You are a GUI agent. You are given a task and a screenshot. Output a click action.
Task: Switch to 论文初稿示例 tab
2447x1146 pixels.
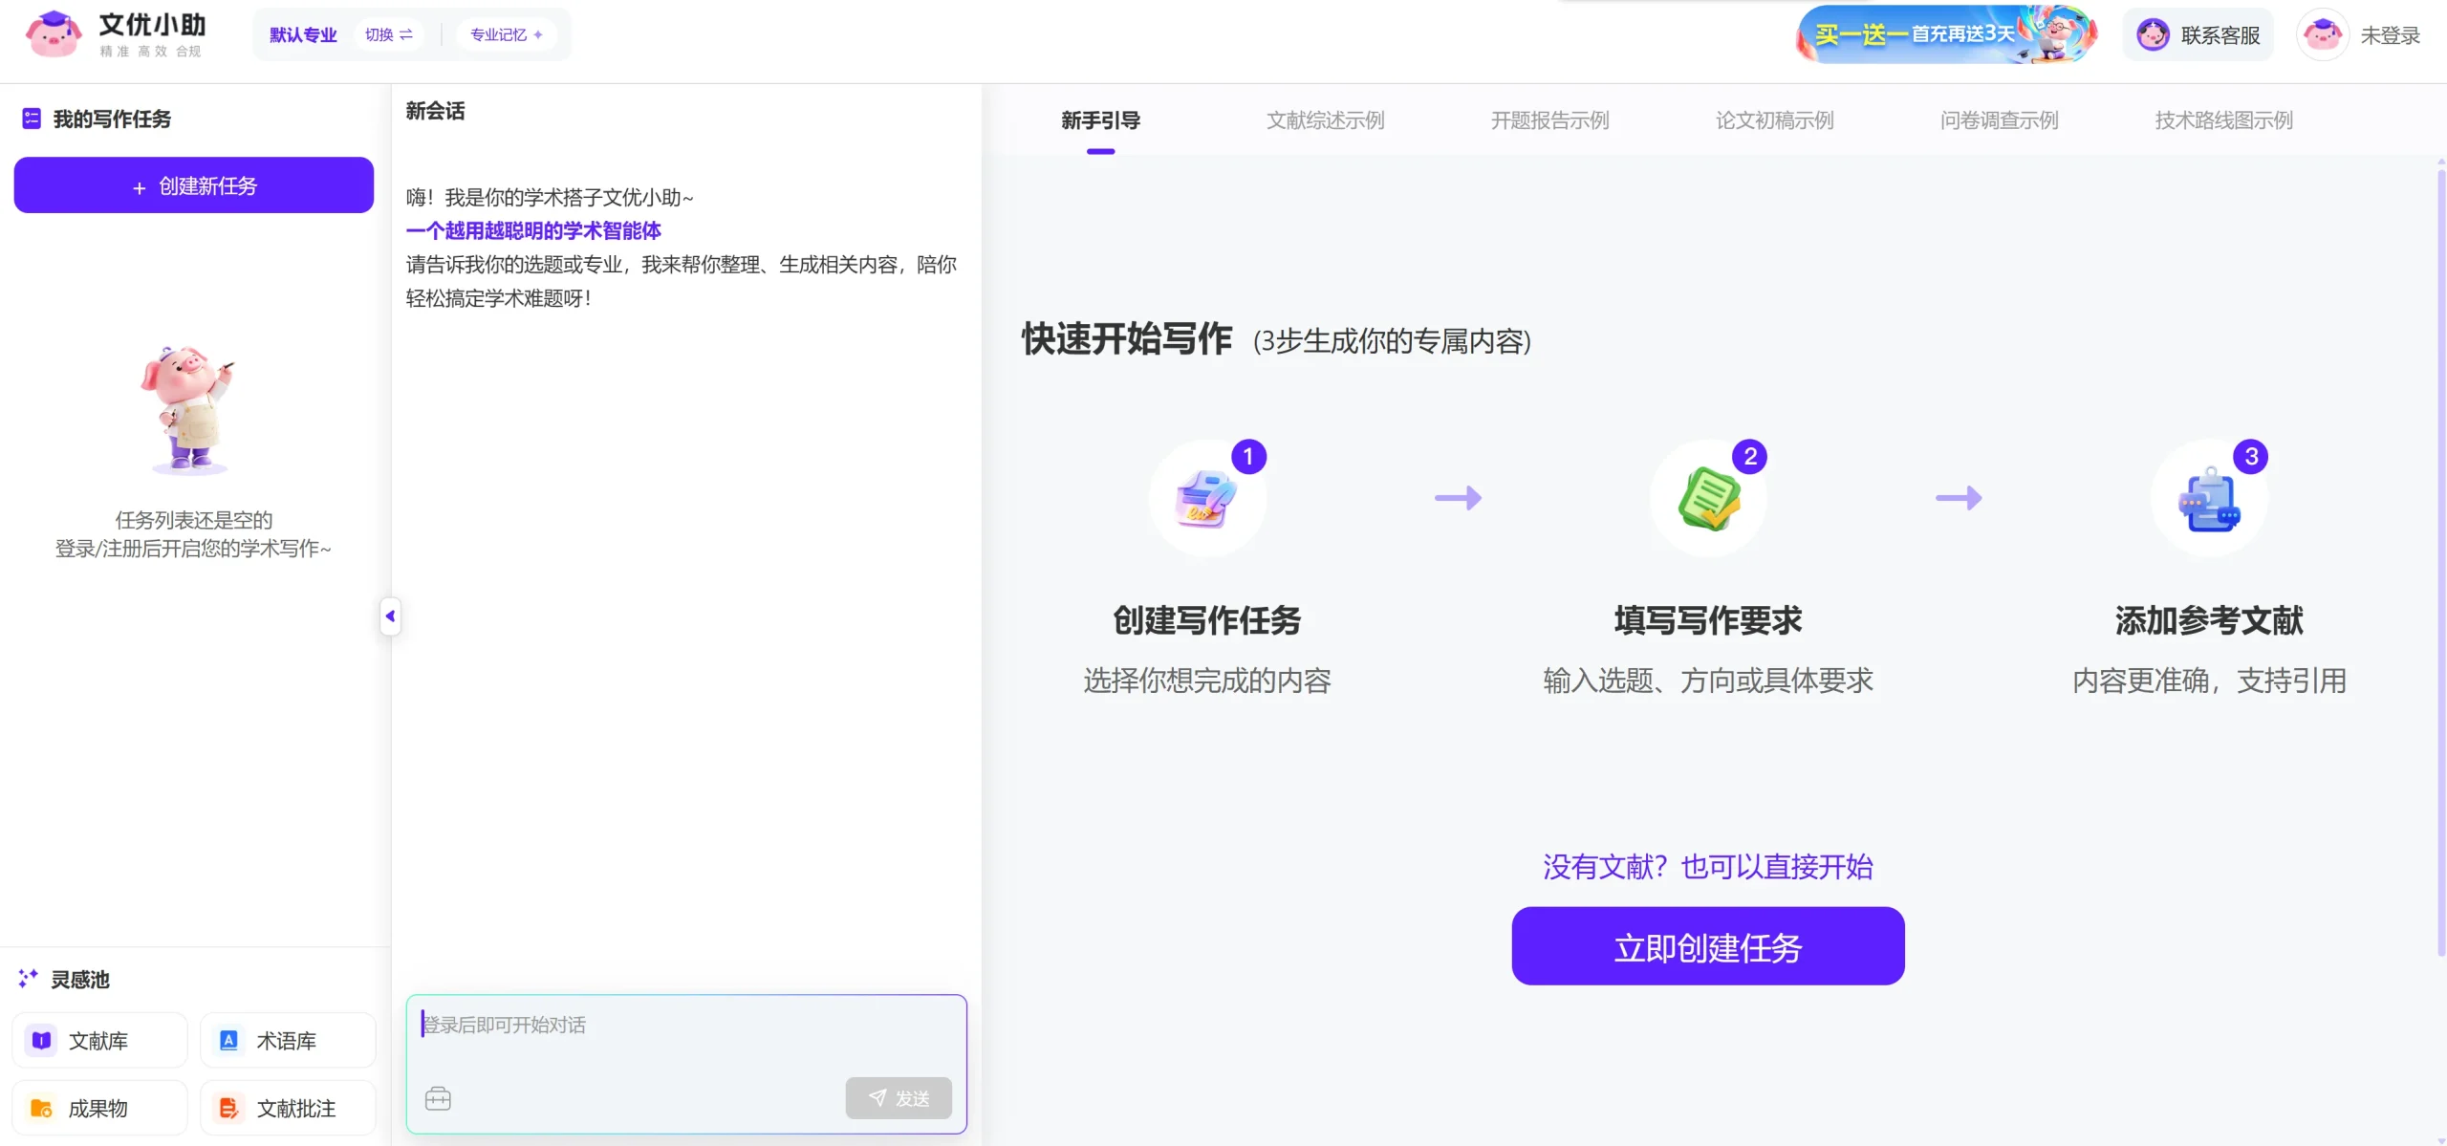point(1774,120)
